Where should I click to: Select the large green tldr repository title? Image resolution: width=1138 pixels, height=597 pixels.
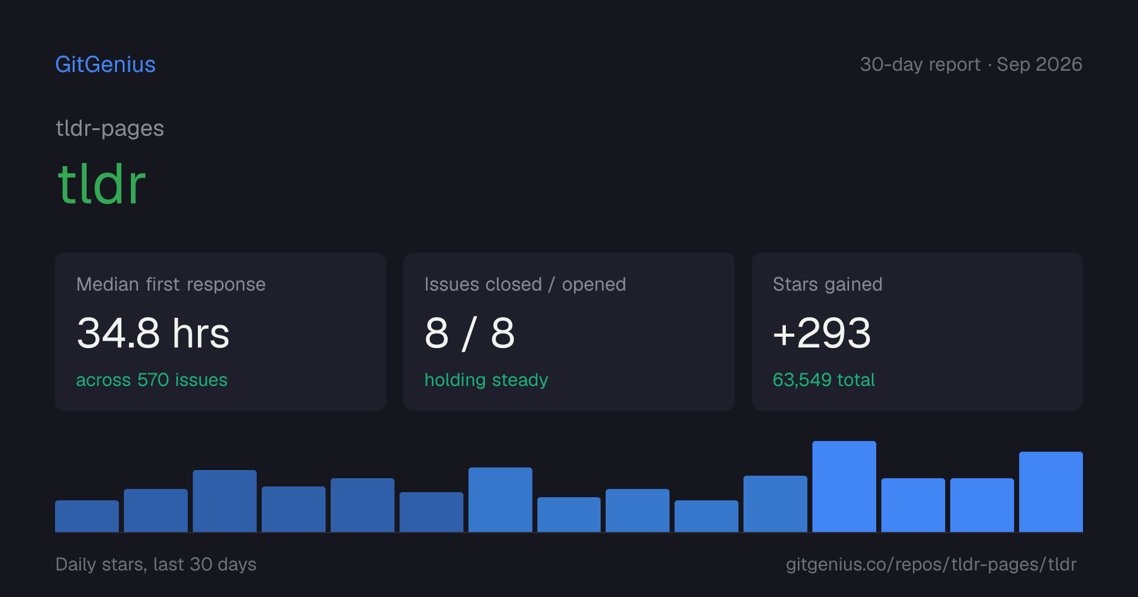pos(102,184)
